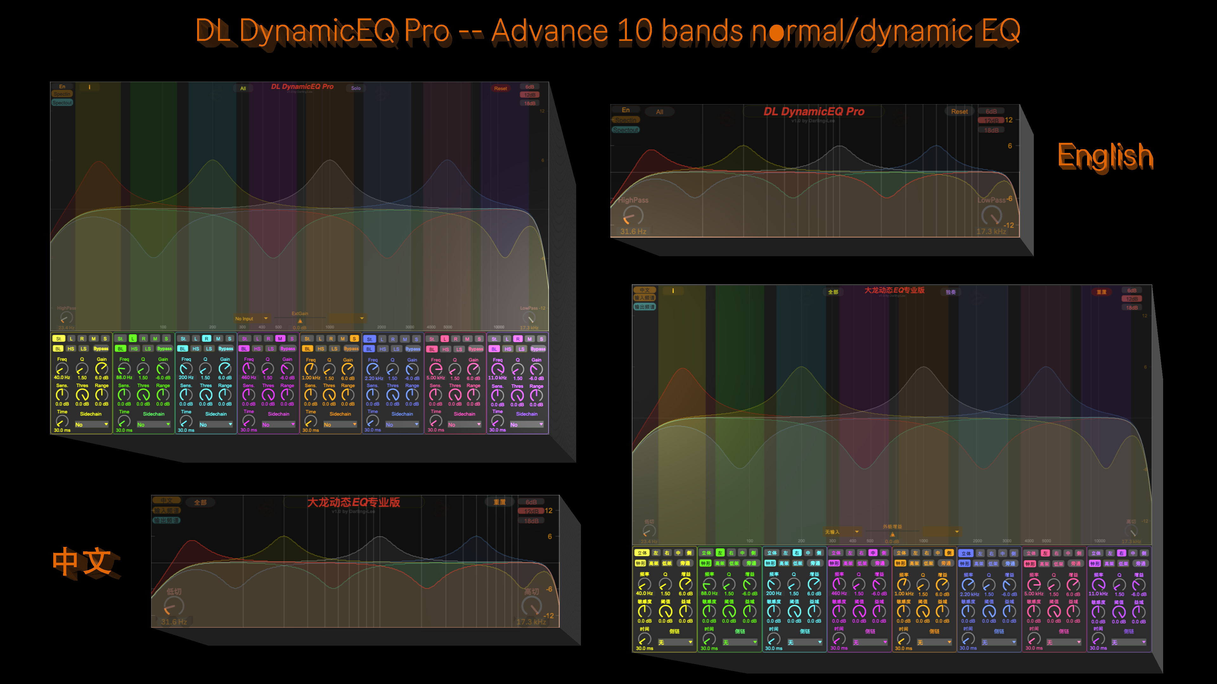This screenshot has height=684, width=1217.
Task: Click the English Gain knob on the 1.00 kHz band
Action: [x=348, y=369]
